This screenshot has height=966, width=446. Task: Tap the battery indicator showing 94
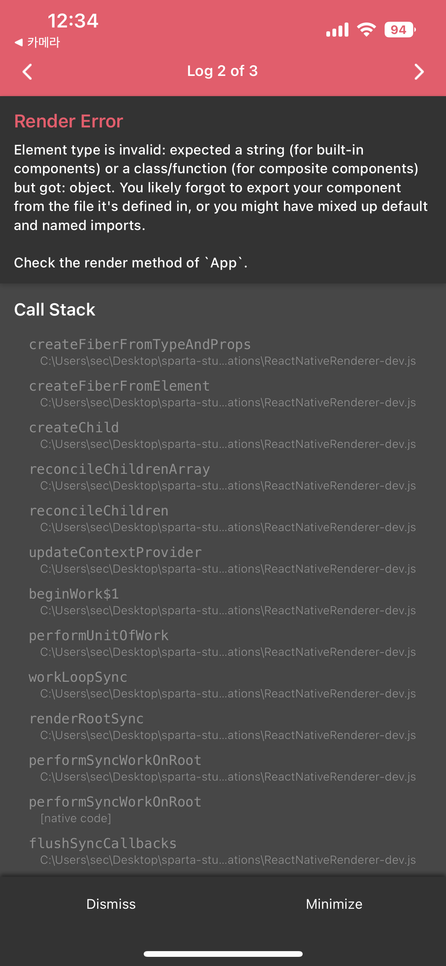(x=400, y=30)
